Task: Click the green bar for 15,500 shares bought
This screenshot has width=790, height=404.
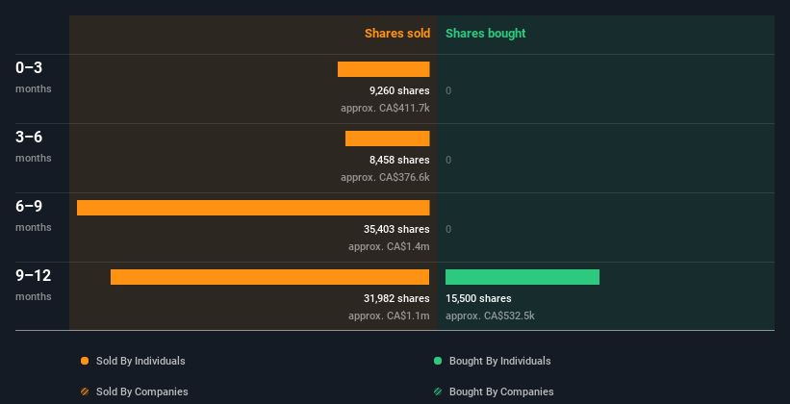Action: point(522,277)
